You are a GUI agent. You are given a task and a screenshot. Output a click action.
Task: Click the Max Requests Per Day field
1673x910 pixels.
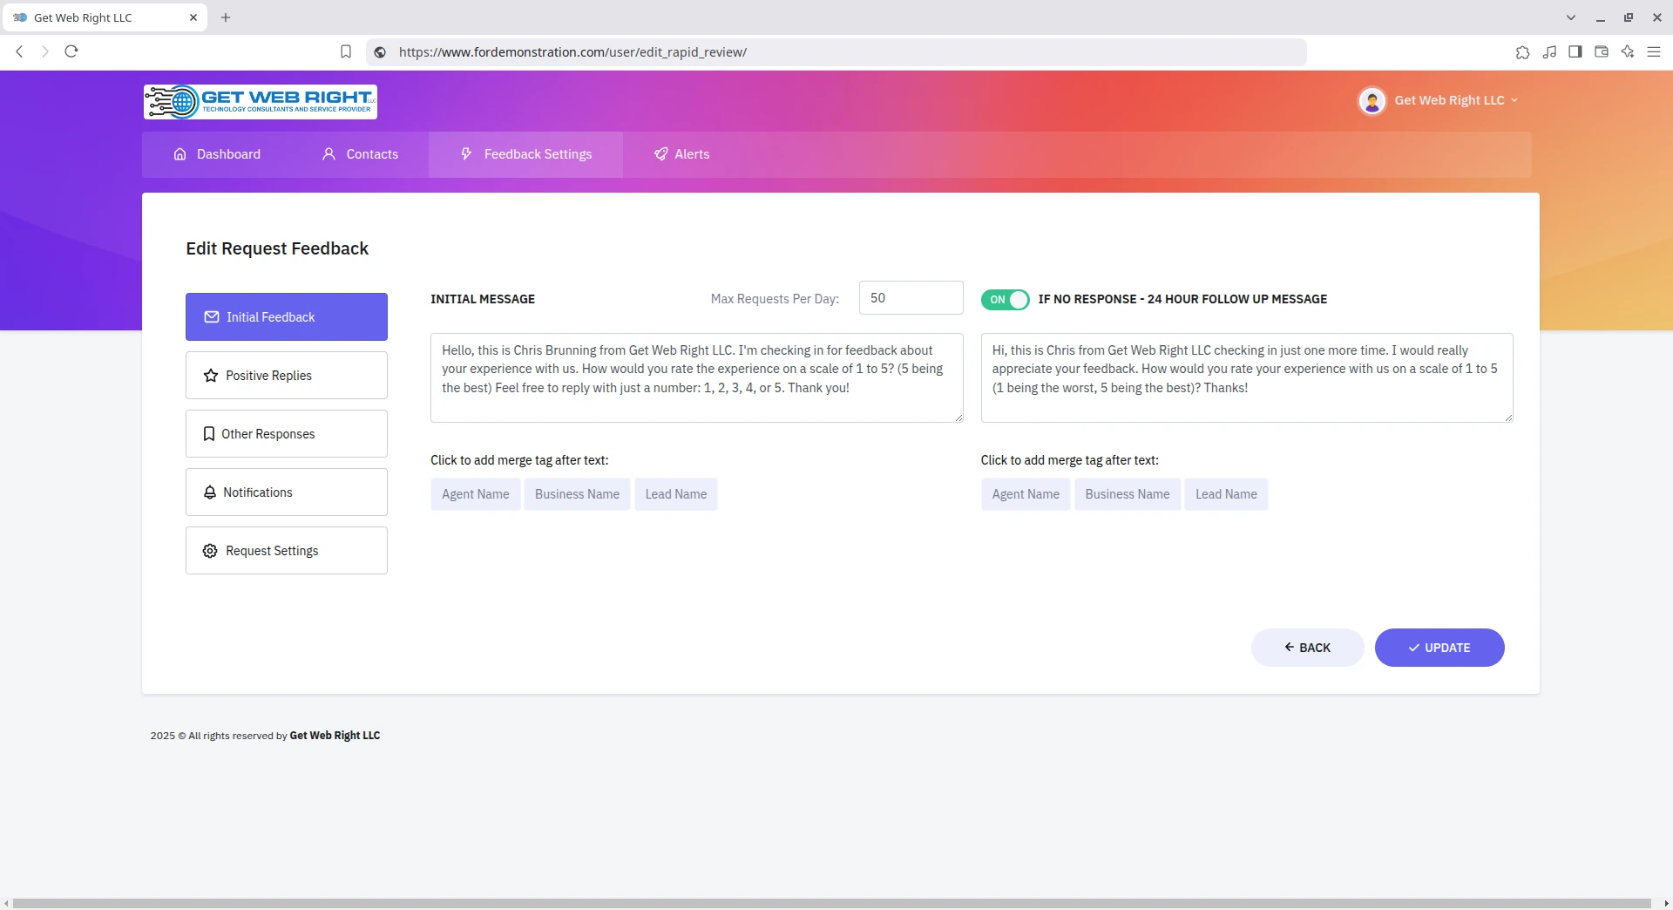[x=911, y=298]
